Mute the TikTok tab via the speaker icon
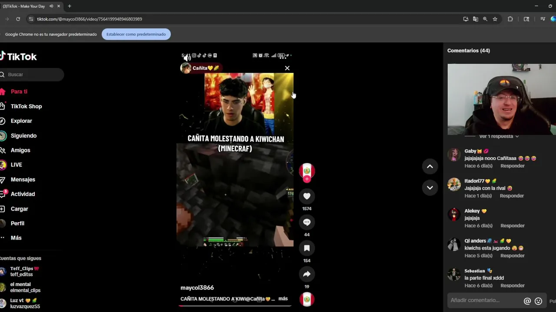The height and width of the screenshot is (312, 556). 51,6
